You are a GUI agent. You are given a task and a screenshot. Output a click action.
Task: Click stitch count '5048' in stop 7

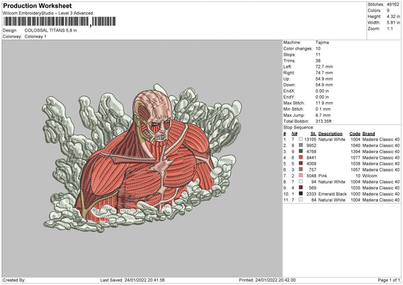click(x=311, y=176)
